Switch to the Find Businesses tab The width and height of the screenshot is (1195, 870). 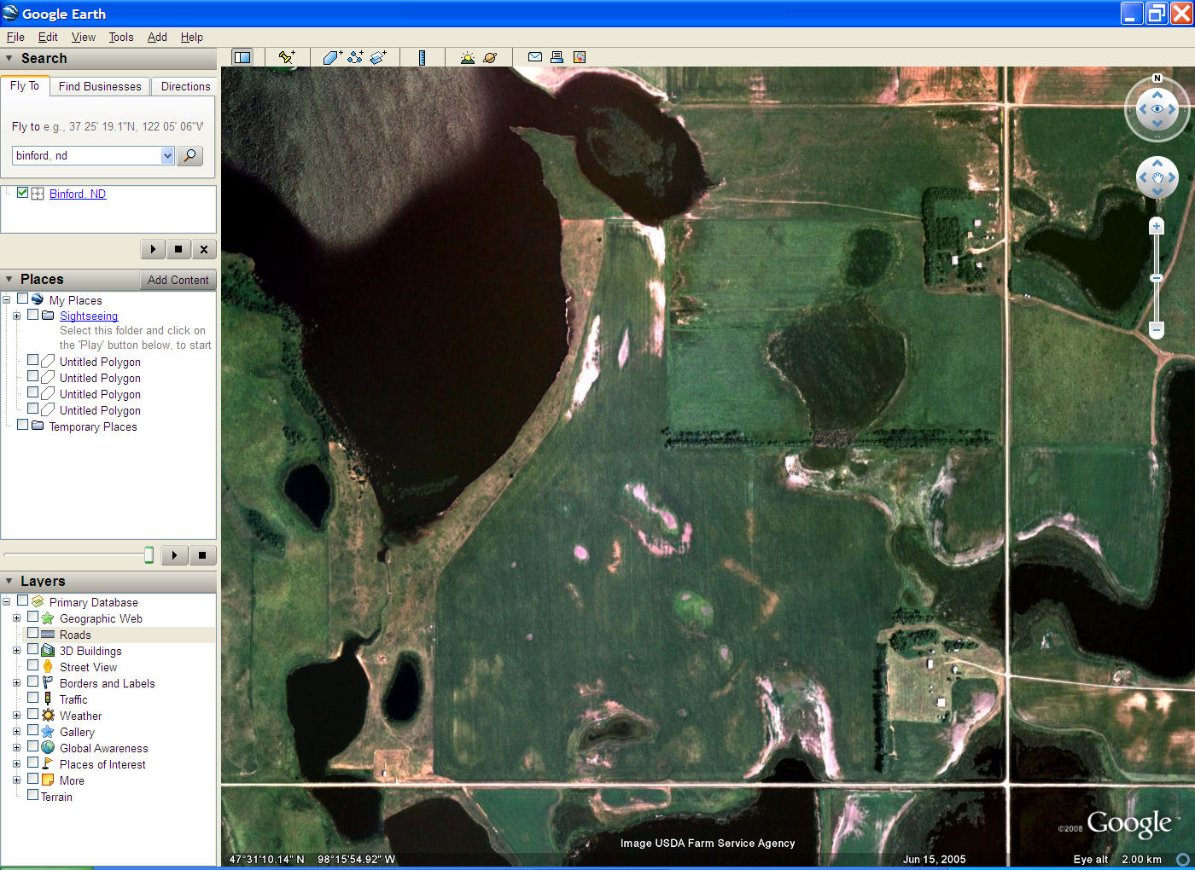click(x=100, y=86)
